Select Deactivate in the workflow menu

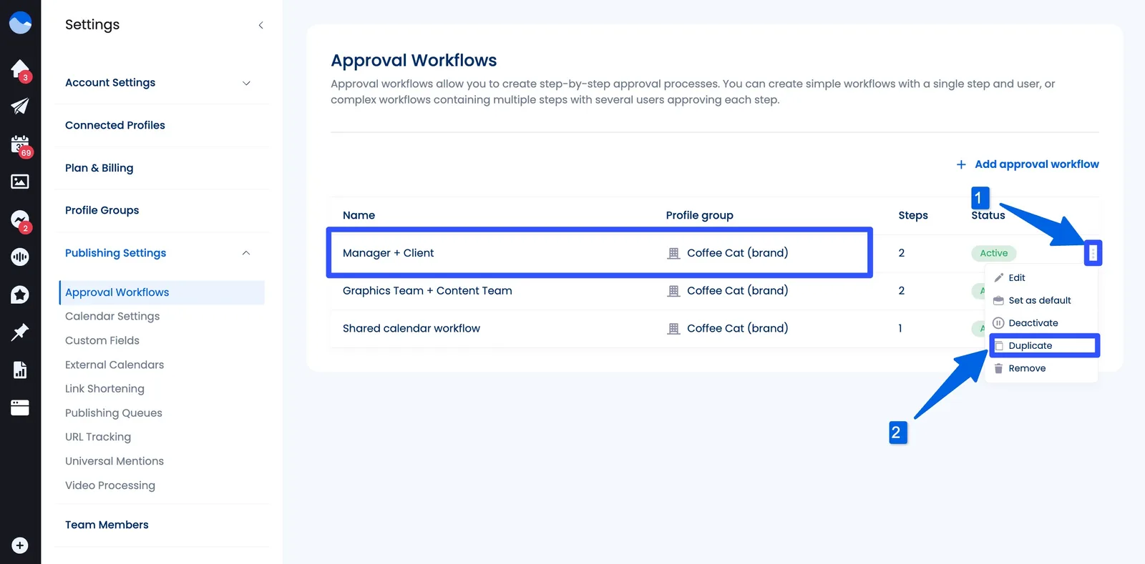(x=1033, y=323)
